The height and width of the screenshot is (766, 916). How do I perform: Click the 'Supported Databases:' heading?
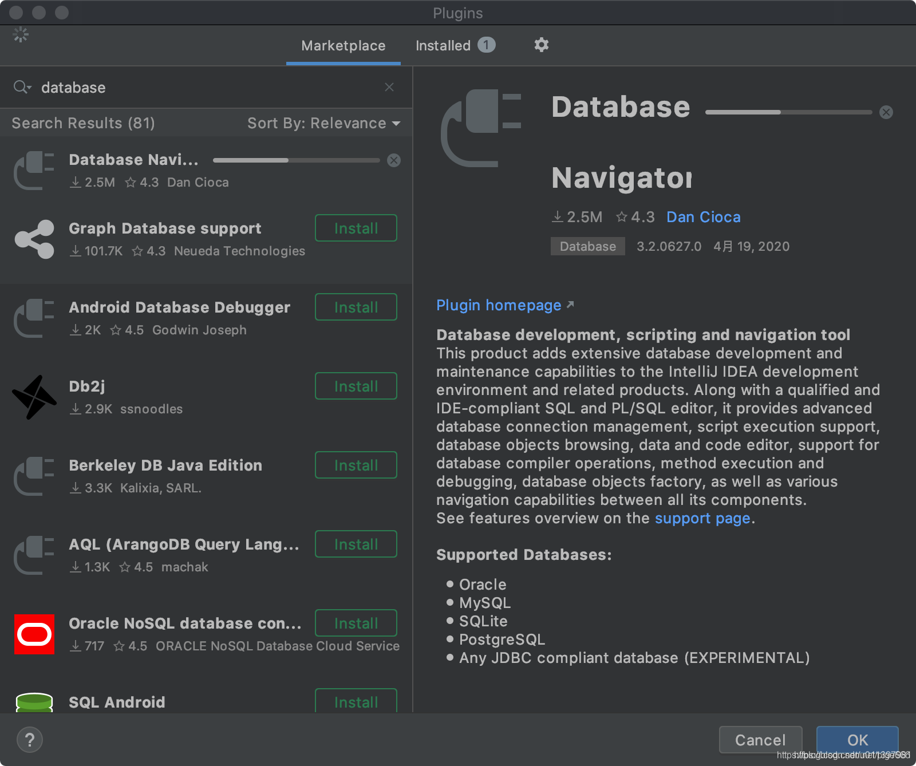524,555
